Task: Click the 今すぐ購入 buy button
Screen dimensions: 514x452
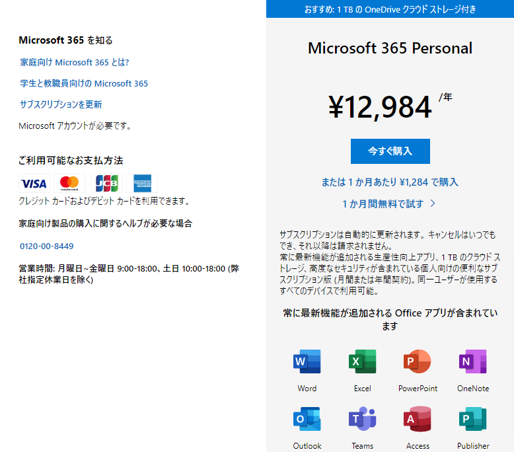Action: point(390,151)
